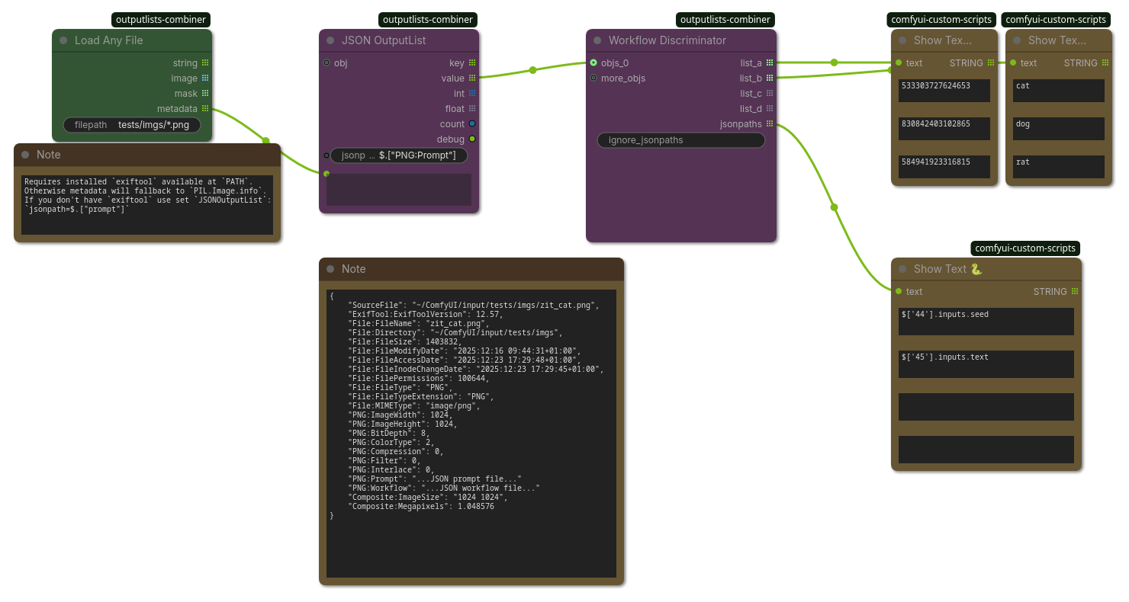This screenshot has width=1129, height=602.
Task: Click the objs_0 input slot on Workflow Discriminator
Action: (x=593, y=63)
